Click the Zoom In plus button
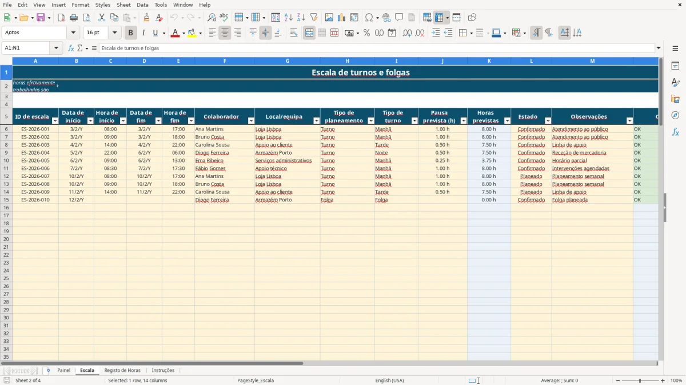The width and height of the screenshot is (686, 385). (663, 380)
